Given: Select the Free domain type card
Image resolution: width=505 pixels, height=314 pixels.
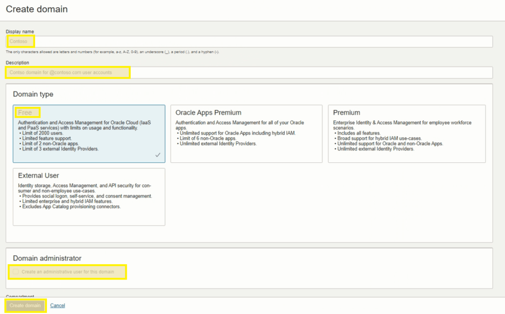Looking at the screenshot, I should tap(89, 133).
